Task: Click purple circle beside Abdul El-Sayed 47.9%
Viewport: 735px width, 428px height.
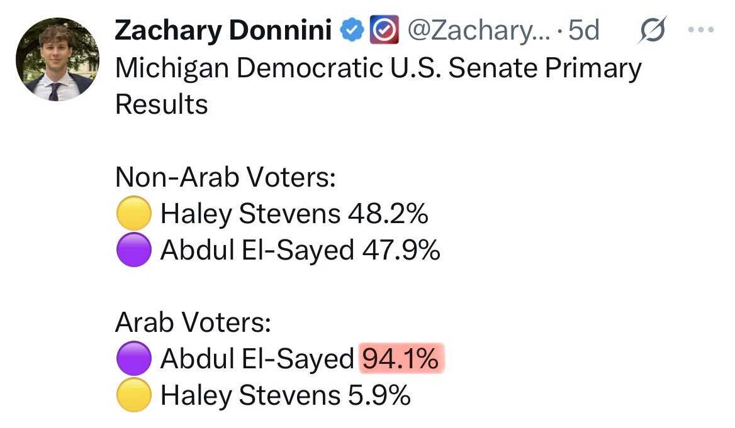Action: click(x=133, y=250)
